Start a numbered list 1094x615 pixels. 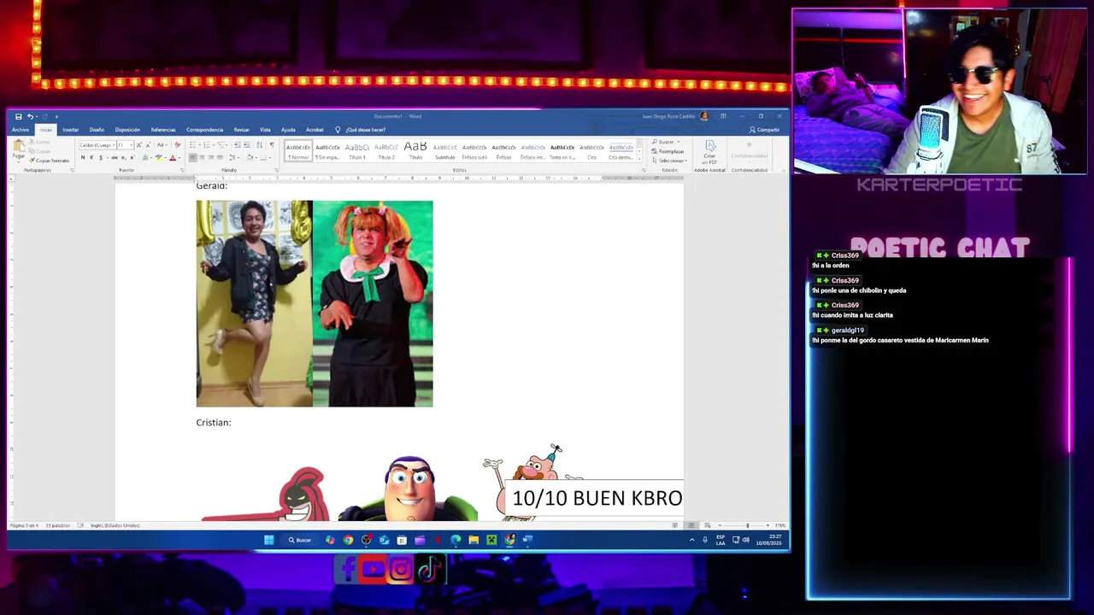(207, 145)
